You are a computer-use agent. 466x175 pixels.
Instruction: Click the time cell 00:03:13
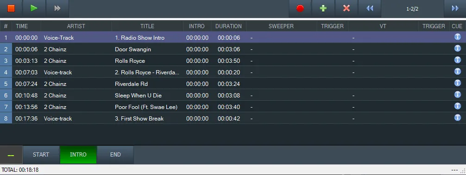pos(26,61)
